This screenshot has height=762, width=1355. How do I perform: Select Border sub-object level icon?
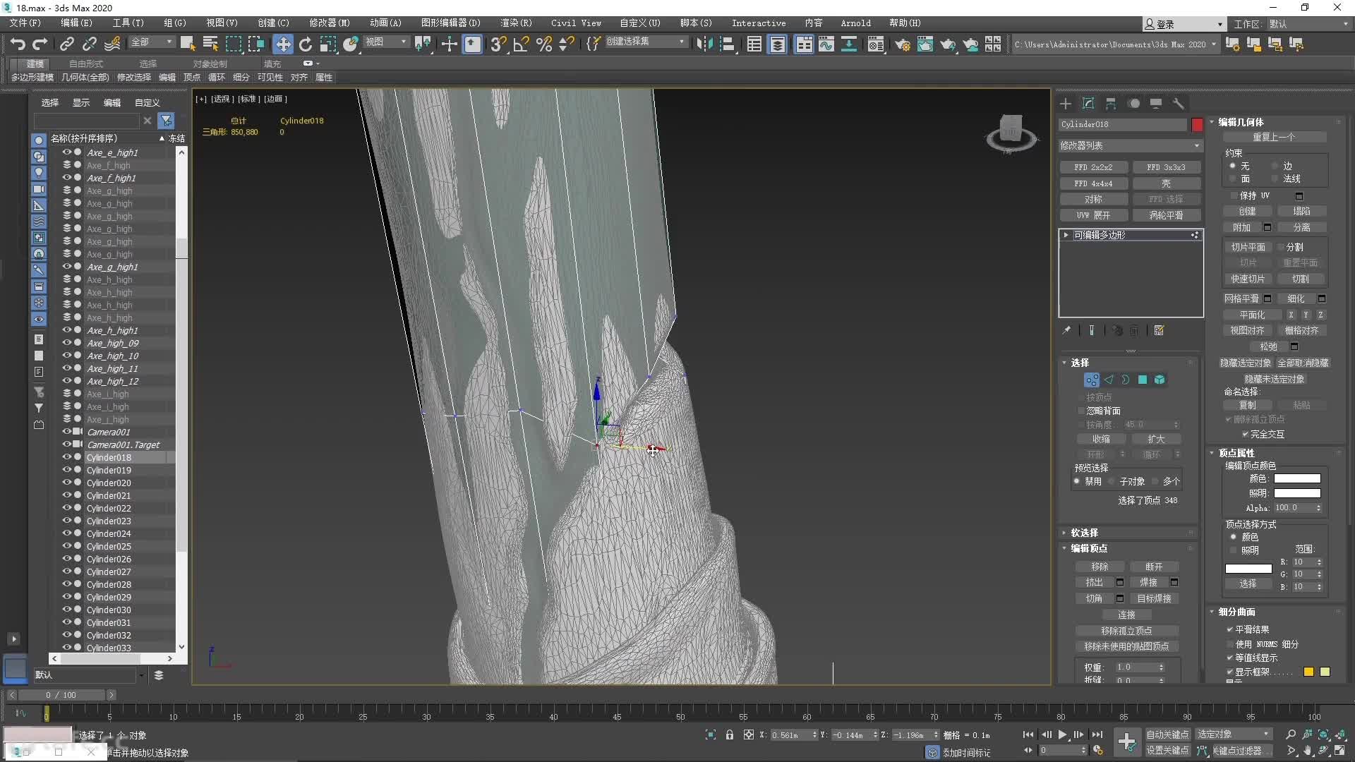1126,380
